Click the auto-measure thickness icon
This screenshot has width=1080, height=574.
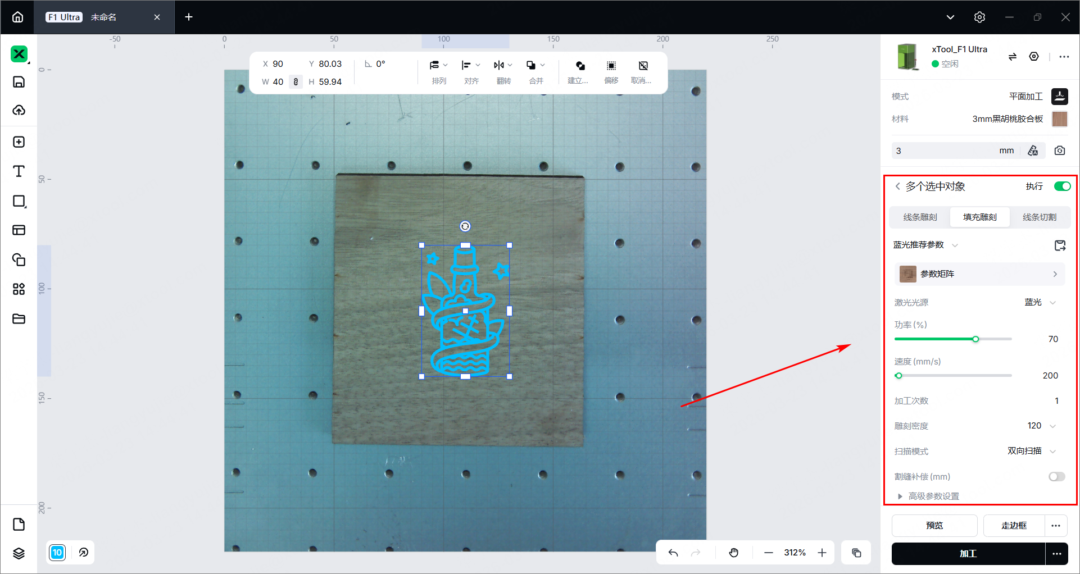pos(1033,151)
